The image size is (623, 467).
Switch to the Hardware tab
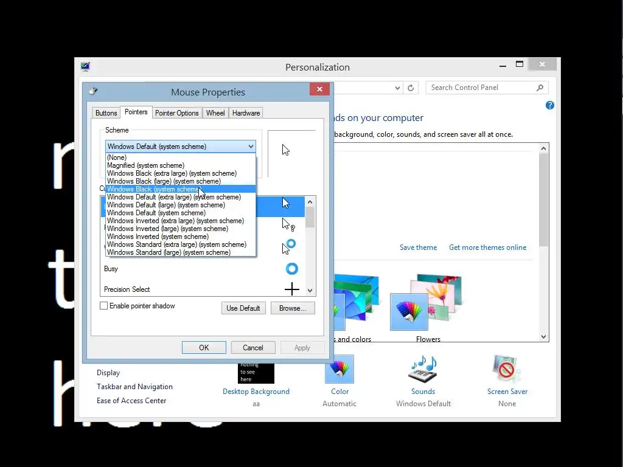[246, 113]
